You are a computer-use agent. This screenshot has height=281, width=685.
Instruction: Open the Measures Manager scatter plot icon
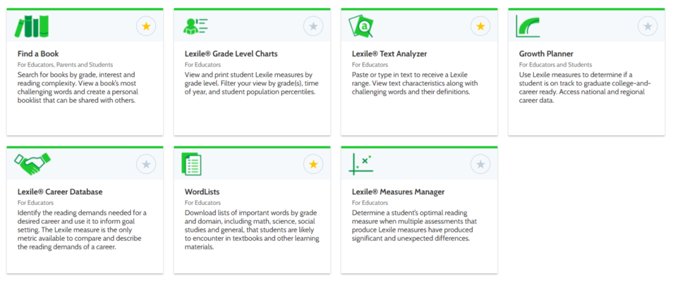pos(361,165)
